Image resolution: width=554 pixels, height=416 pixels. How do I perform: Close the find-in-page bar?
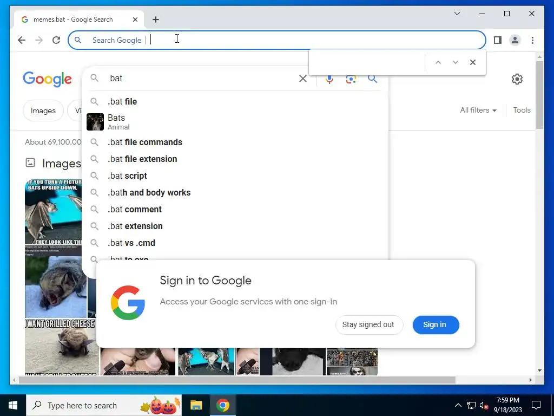[x=473, y=62]
